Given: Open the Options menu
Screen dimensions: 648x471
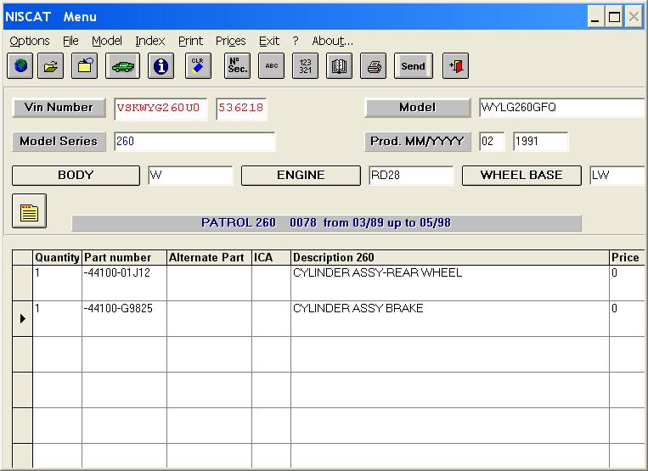Looking at the screenshot, I should pyautogui.click(x=30, y=41).
